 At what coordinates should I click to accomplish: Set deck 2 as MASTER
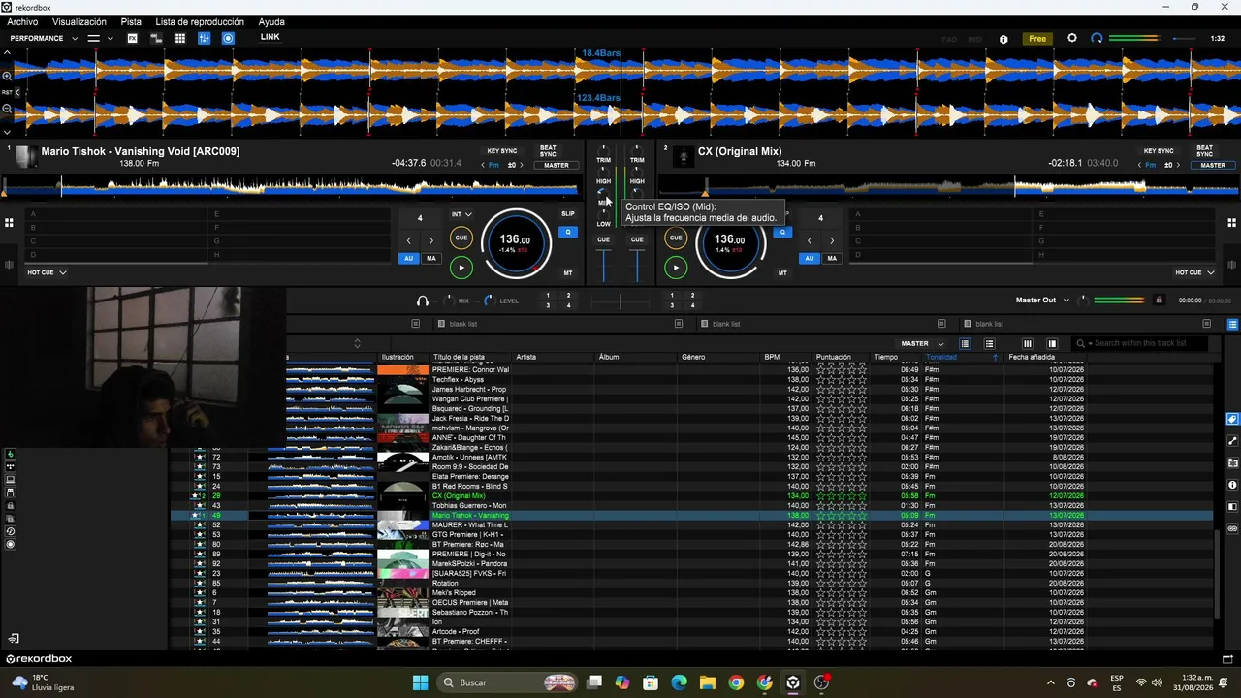(x=1213, y=165)
